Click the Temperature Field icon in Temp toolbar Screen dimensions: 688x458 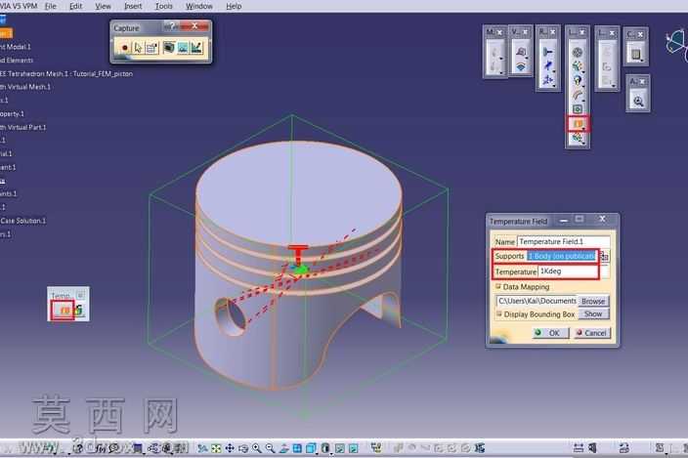[x=64, y=311]
